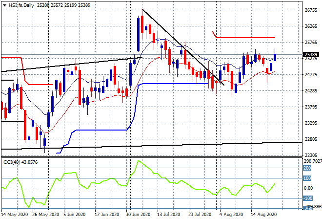
Task: Select the 26 May 2020 date label
Action: click(x=45, y=215)
